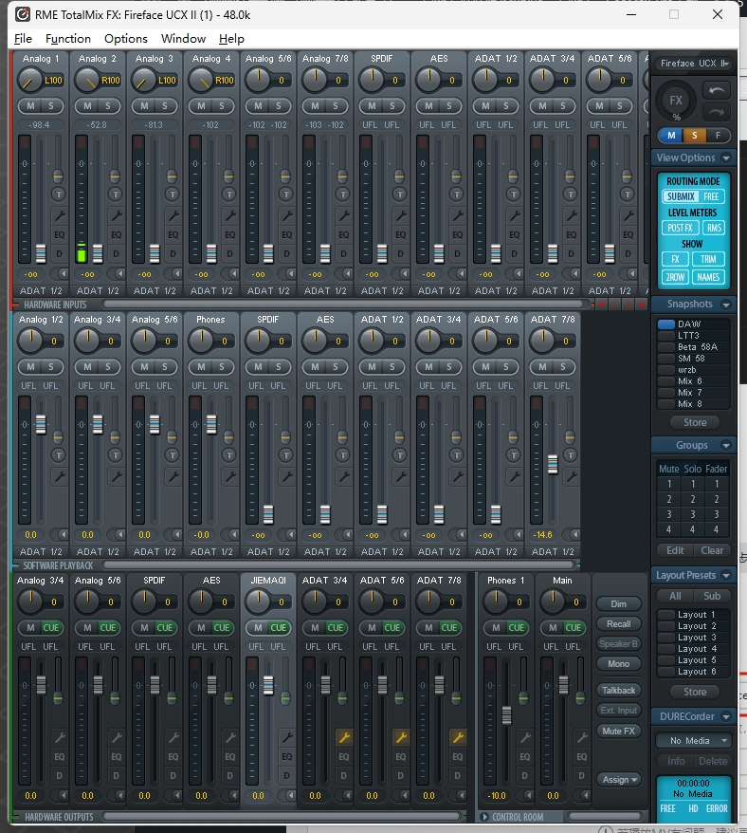Click Store under Snapshots list
This screenshot has width=747, height=833.
pos(695,422)
